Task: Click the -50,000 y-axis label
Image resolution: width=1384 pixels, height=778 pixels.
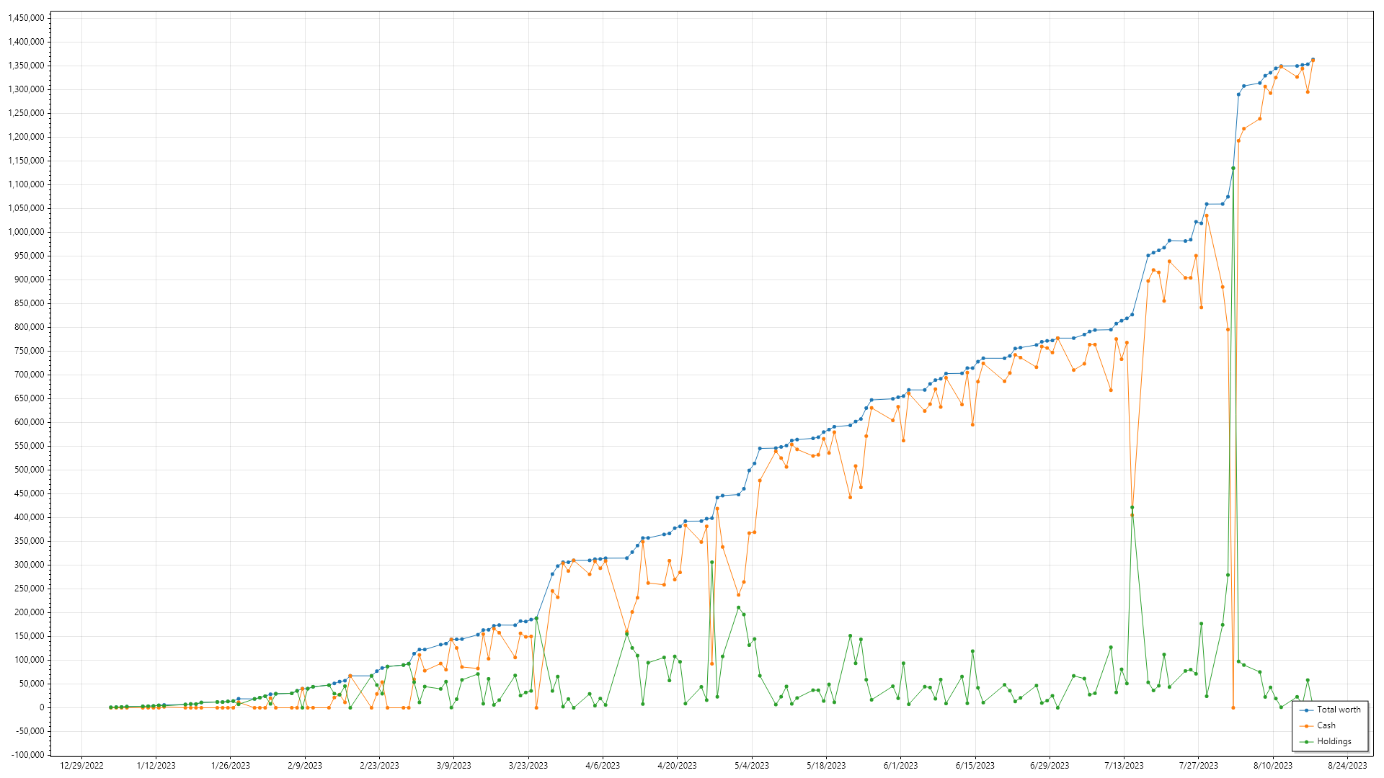Action: click(x=30, y=731)
